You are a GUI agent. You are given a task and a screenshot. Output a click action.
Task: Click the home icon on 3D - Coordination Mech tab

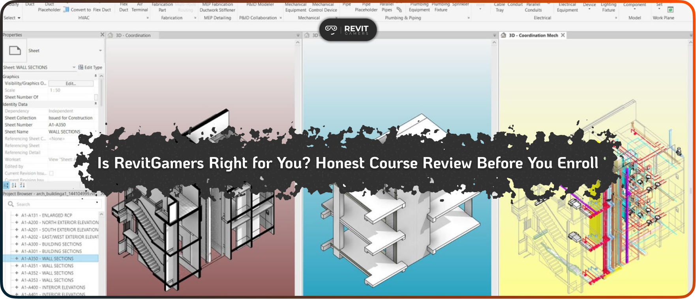504,35
